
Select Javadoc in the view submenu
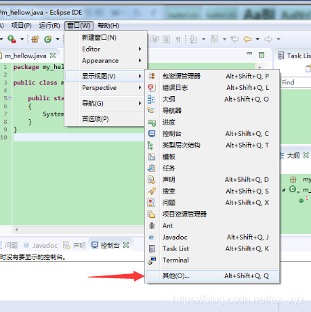coord(212,238)
